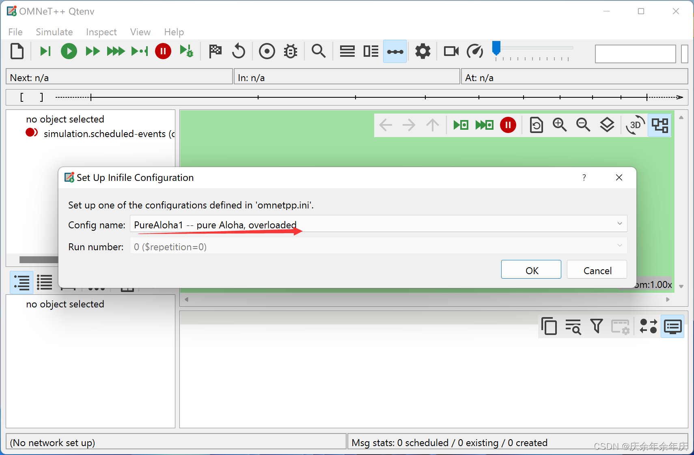Click the find-in-log search icon
694x455 pixels.
[573, 326]
